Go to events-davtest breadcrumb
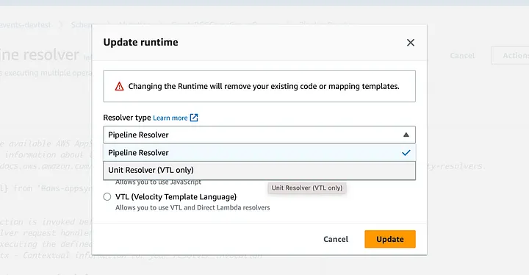 (x=25, y=25)
